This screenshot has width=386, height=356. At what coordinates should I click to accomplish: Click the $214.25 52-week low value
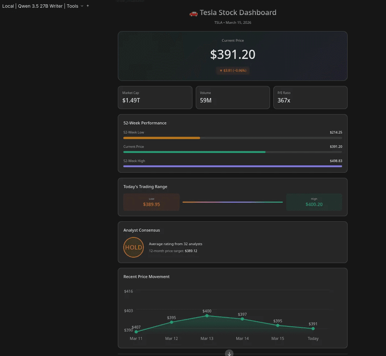point(336,132)
